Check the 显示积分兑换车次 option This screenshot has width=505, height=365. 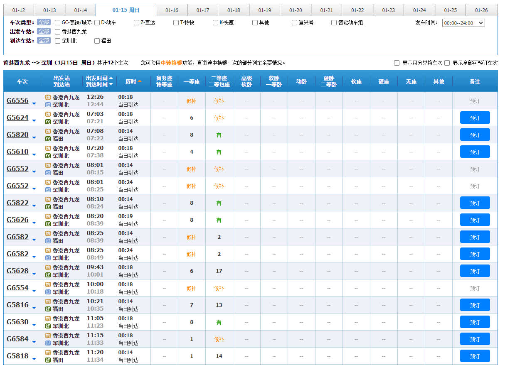pyautogui.click(x=397, y=63)
